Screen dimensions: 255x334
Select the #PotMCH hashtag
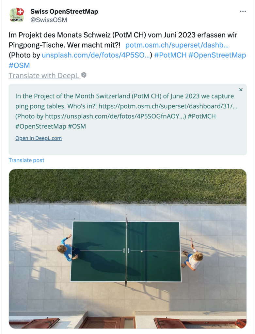click(x=170, y=55)
